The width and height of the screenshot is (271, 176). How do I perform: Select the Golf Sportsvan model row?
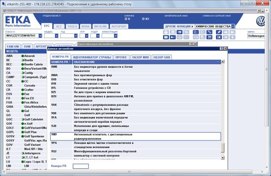coord(26,136)
